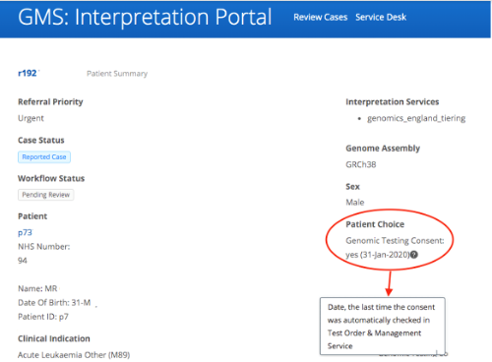This screenshot has width=492, height=362.
Task: Select the Patient Summary label
Action: (117, 74)
